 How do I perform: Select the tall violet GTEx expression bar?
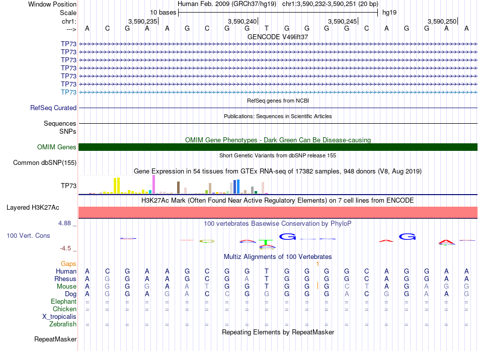click(x=153, y=185)
